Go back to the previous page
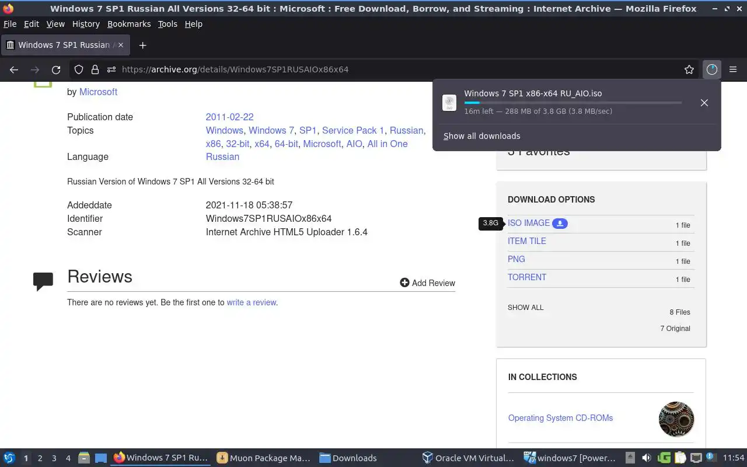Image resolution: width=747 pixels, height=467 pixels. [x=14, y=69]
